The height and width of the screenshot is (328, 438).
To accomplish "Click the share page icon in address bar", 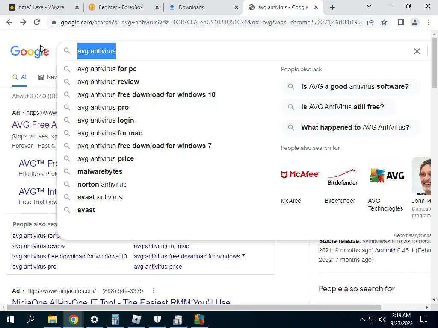I will click(370, 22).
